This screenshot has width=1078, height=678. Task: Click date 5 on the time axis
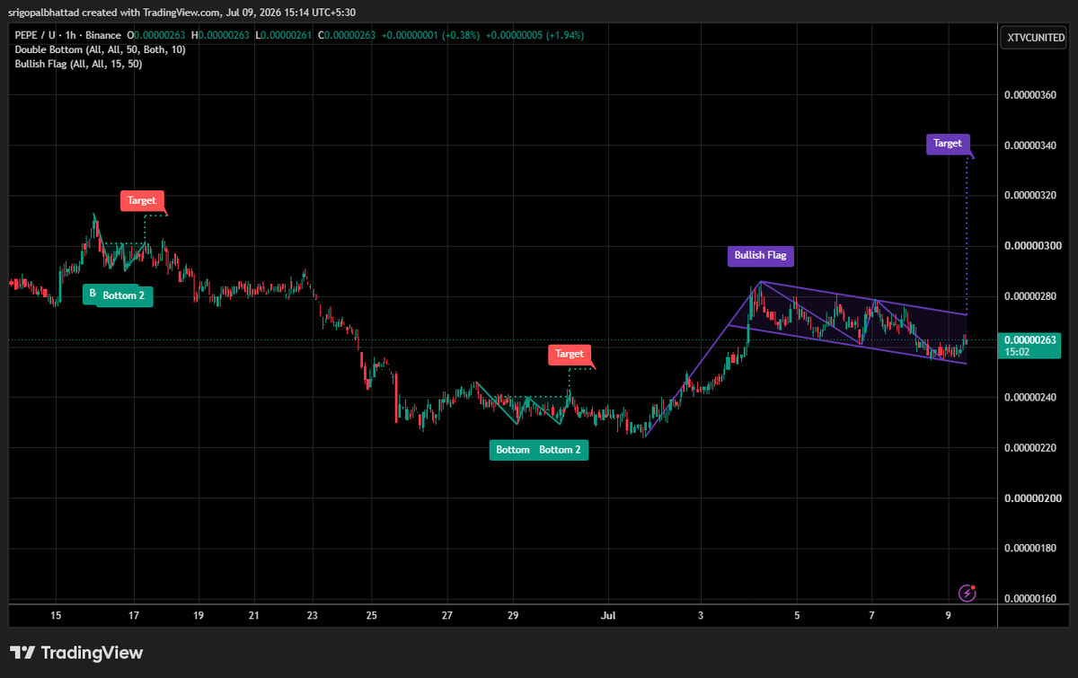797,616
